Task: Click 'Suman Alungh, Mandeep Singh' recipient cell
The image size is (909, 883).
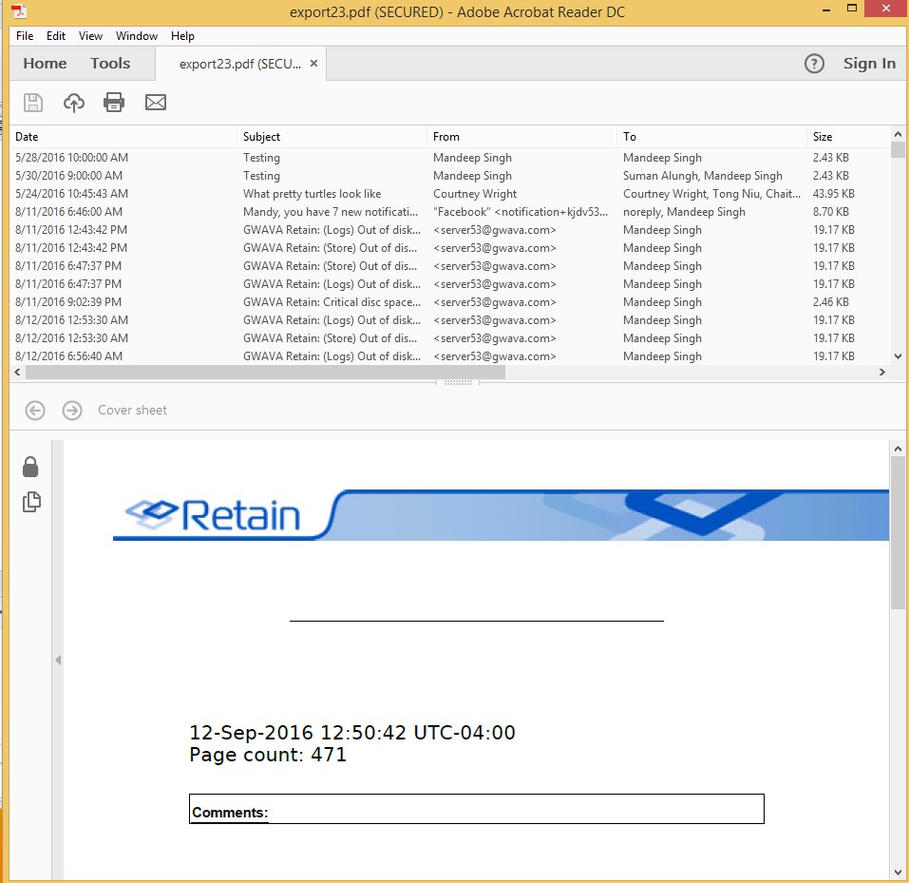Action: click(703, 176)
